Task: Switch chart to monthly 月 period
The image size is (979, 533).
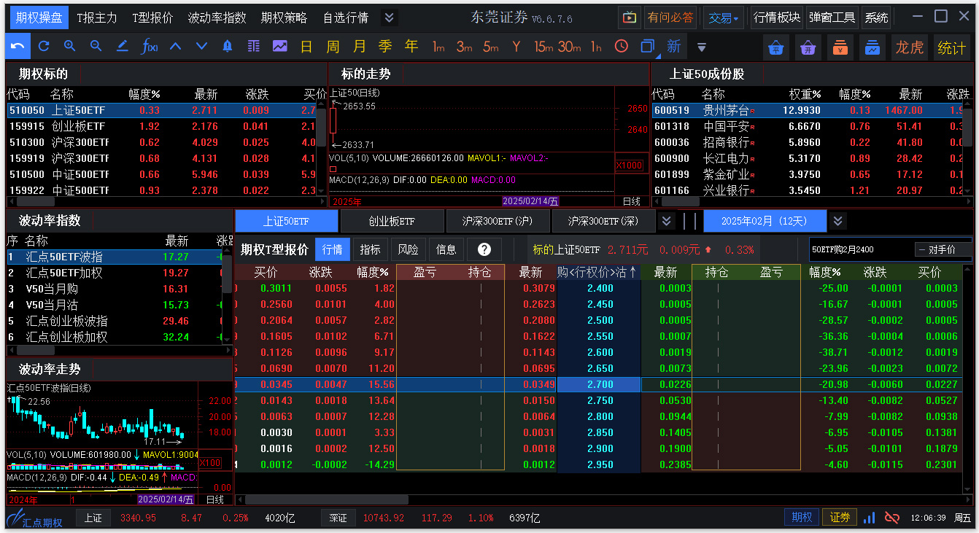Action: [x=359, y=47]
